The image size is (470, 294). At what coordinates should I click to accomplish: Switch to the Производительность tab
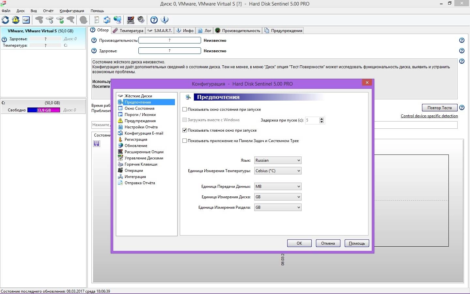click(x=238, y=31)
